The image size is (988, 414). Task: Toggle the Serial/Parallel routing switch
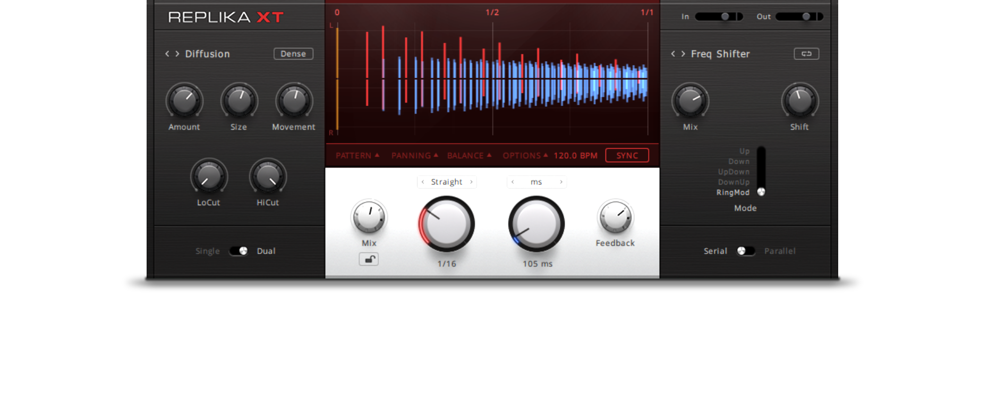pos(746,251)
